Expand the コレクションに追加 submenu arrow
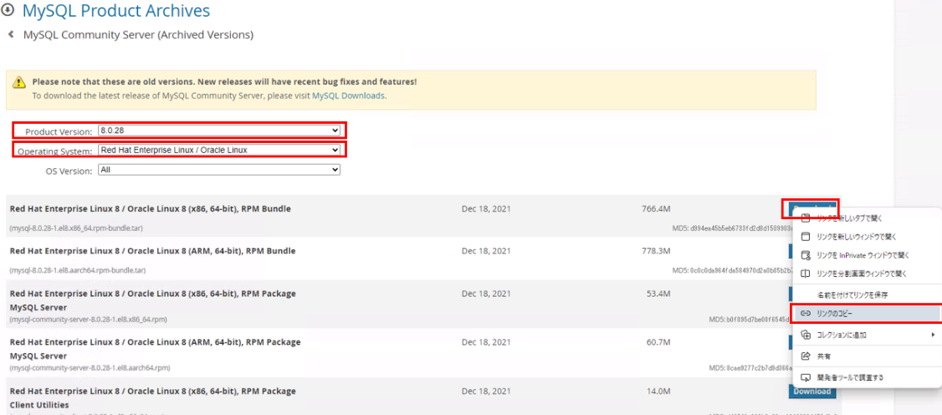Viewport: 942px width, 415px height. click(932, 335)
